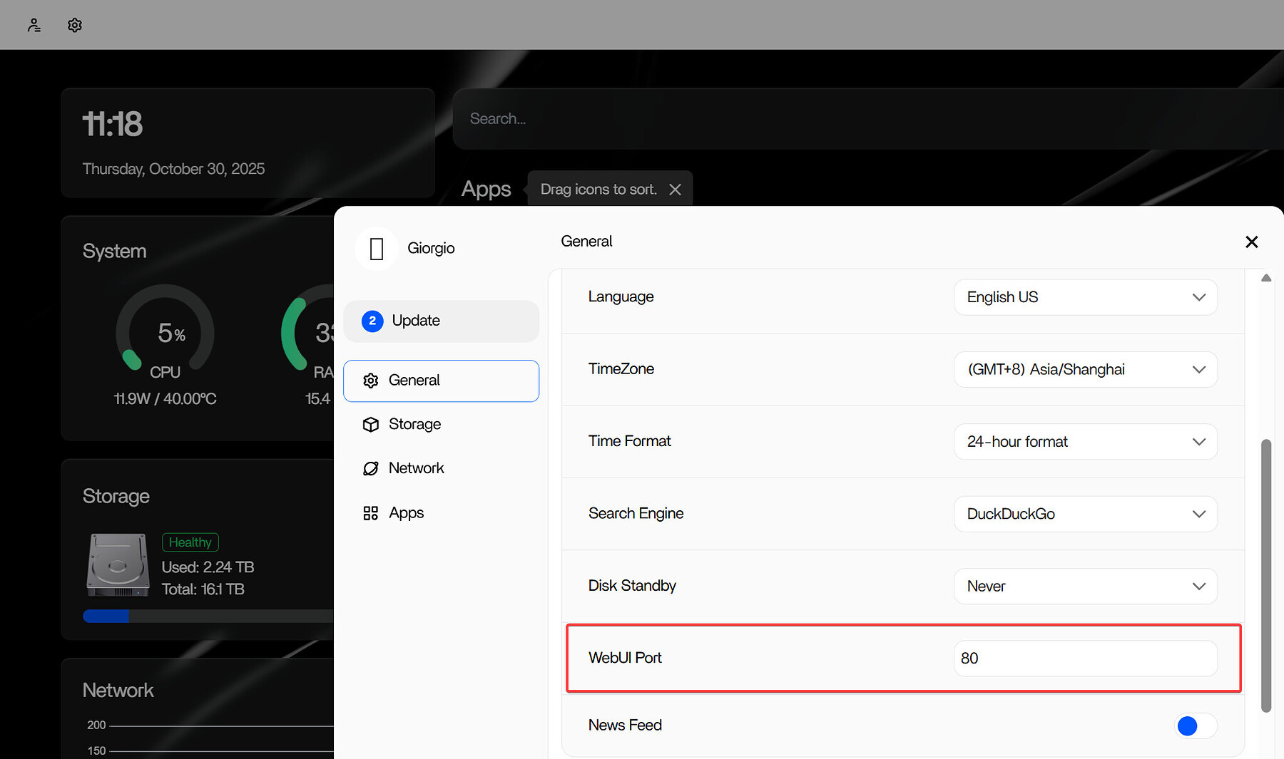1284x759 pixels.
Task: Click the hard drive icon in Storage widget
Action: (118, 565)
